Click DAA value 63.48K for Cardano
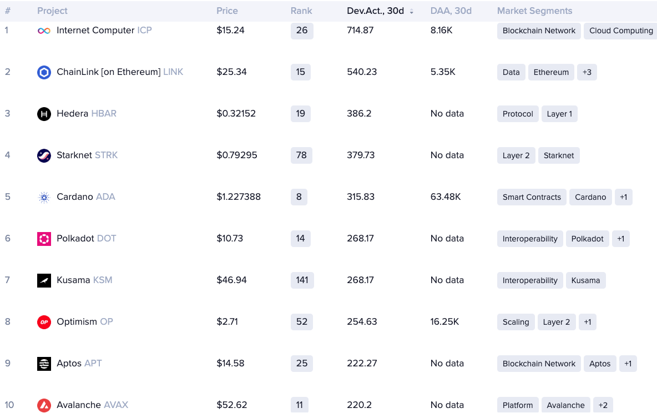This screenshot has height=418, width=657. pyautogui.click(x=446, y=197)
